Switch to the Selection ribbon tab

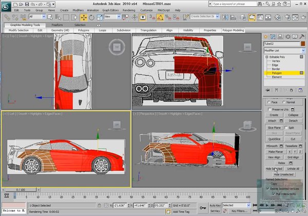coord(80,25)
